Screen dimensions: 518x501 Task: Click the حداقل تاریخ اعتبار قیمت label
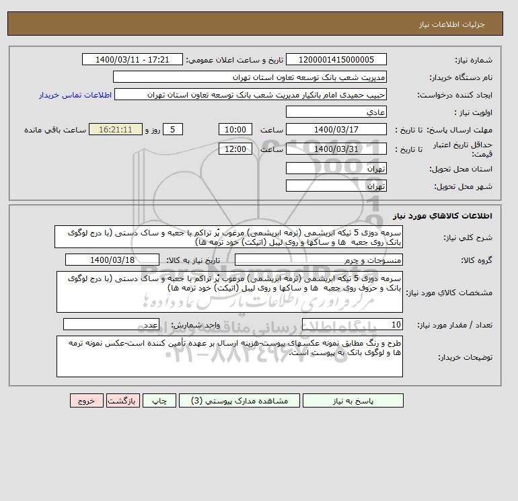(463, 149)
